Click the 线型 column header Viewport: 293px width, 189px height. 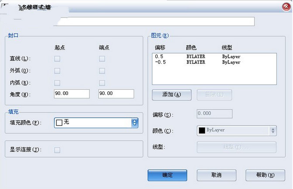(227, 48)
